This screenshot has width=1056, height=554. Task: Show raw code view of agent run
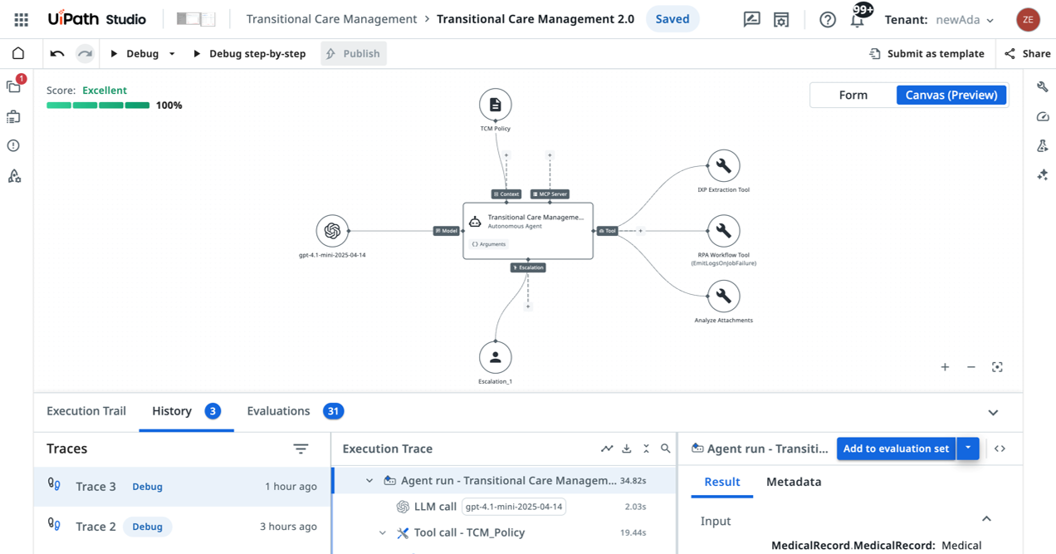pos(1000,449)
